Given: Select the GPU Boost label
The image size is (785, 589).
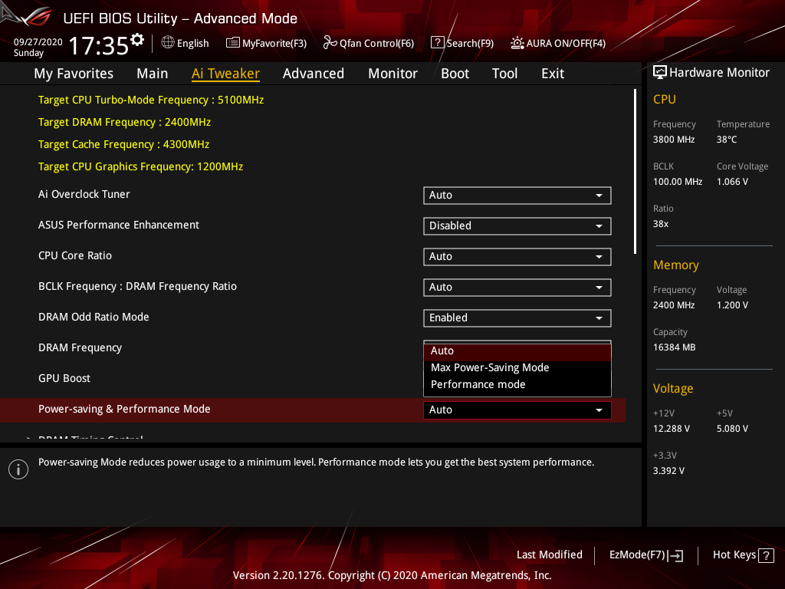Looking at the screenshot, I should pyautogui.click(x=64, y=378).
